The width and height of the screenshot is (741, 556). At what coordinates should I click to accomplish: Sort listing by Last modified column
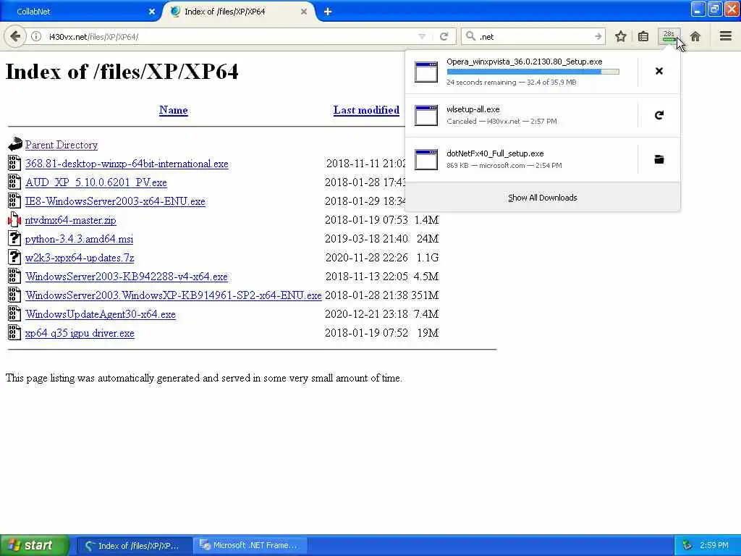366,110
